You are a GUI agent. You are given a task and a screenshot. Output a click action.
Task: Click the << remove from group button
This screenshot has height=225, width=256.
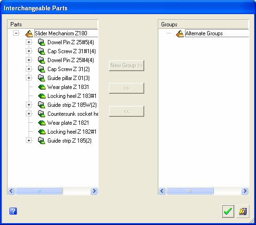(x=126, y=111)
